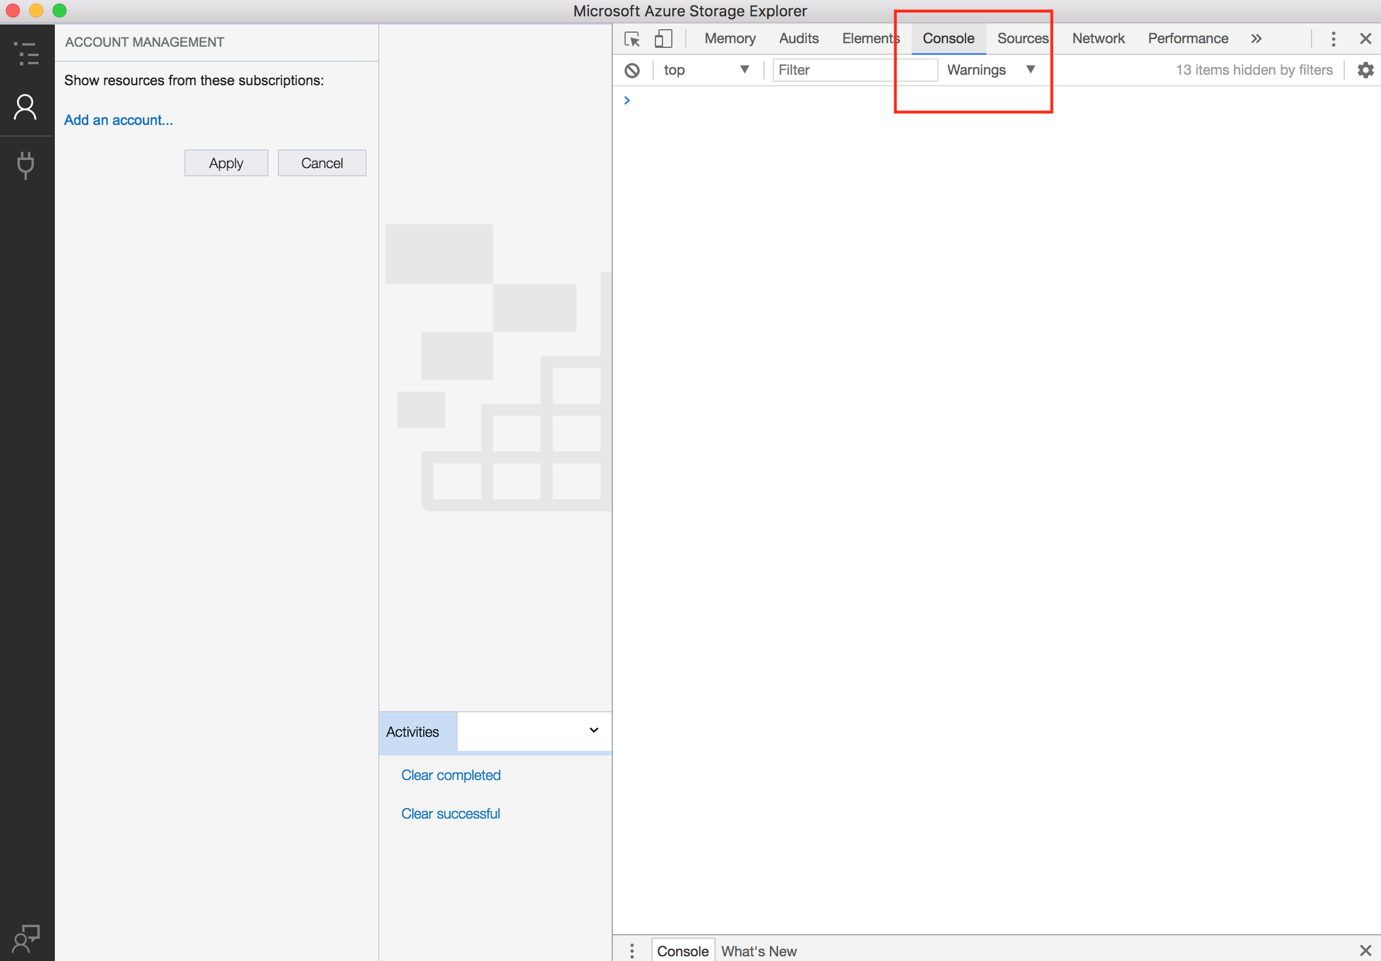Viewport: 1381px width, 961px height.
Task: Click inside the console Filter field
Action: tap(854, 70)
